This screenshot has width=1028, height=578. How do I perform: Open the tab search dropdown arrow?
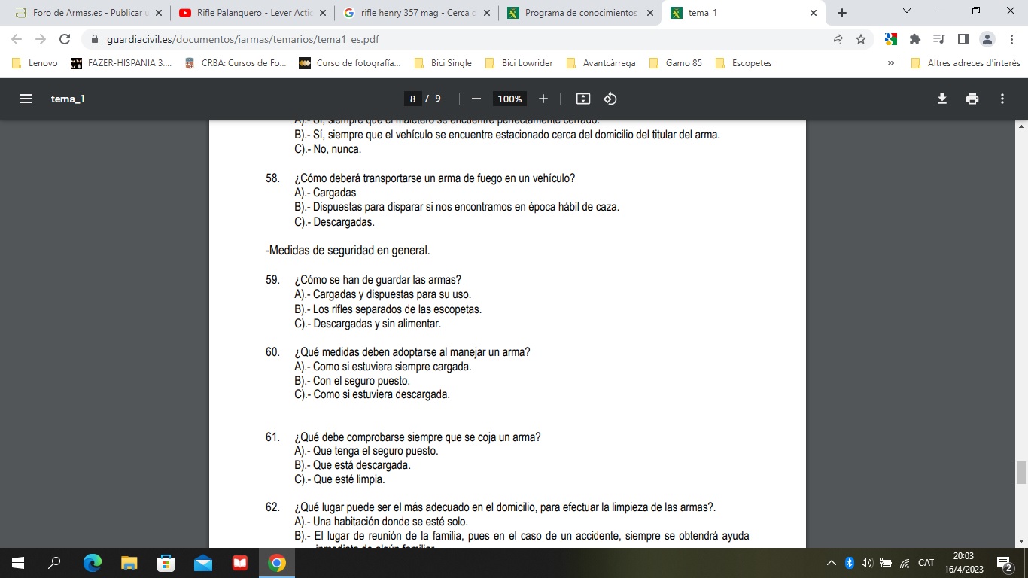tap(907, 12)
